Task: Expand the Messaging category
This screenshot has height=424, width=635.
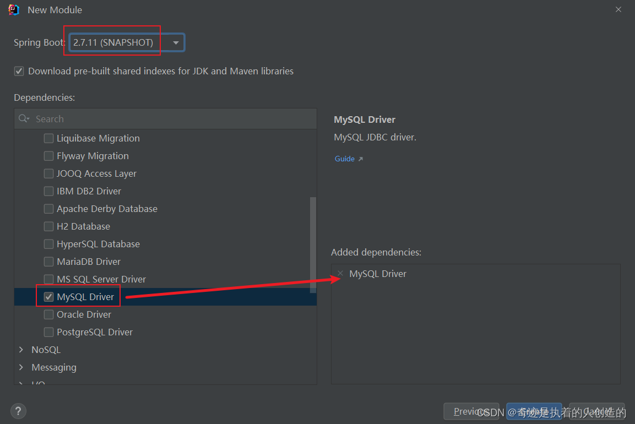Action: point(21,367)
